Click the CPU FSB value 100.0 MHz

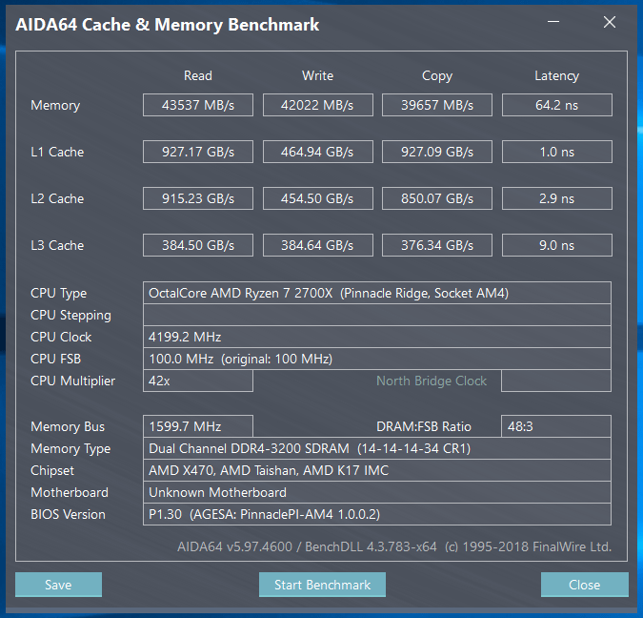coord(377,359)
